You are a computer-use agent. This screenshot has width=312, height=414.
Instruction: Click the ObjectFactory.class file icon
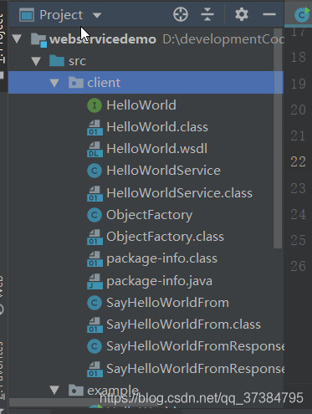click(x=95, y=237)
